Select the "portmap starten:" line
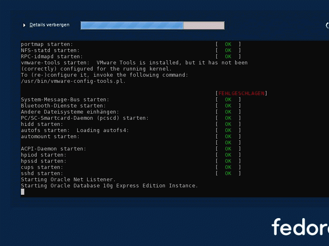The image size is (329, 246). tap(47, 44)
